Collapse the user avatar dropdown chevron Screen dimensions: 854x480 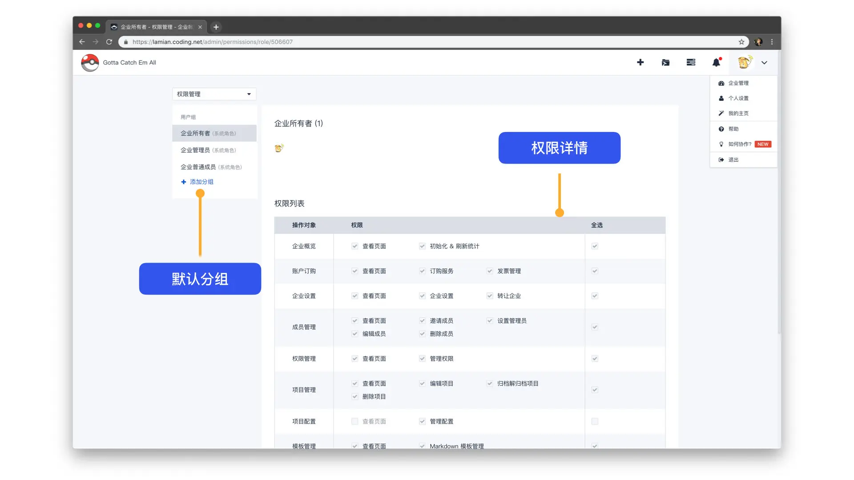coord(764,63)
